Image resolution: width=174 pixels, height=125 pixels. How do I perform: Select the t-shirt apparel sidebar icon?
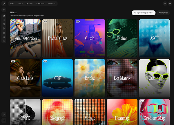(4, 28)
